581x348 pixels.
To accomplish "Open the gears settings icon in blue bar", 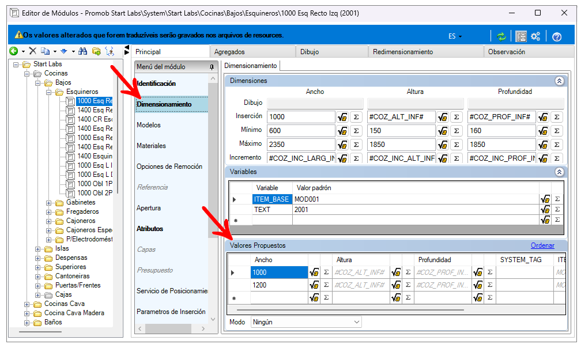I will pos(535,36).
